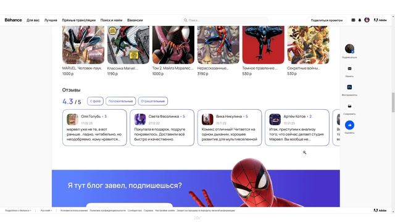This screenshot has width=395, height=222.
Task: Click the search magnifier icon
Action: click(x=185, y=20)
